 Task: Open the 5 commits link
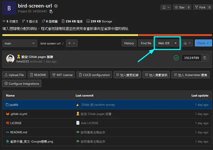point(10,21)
